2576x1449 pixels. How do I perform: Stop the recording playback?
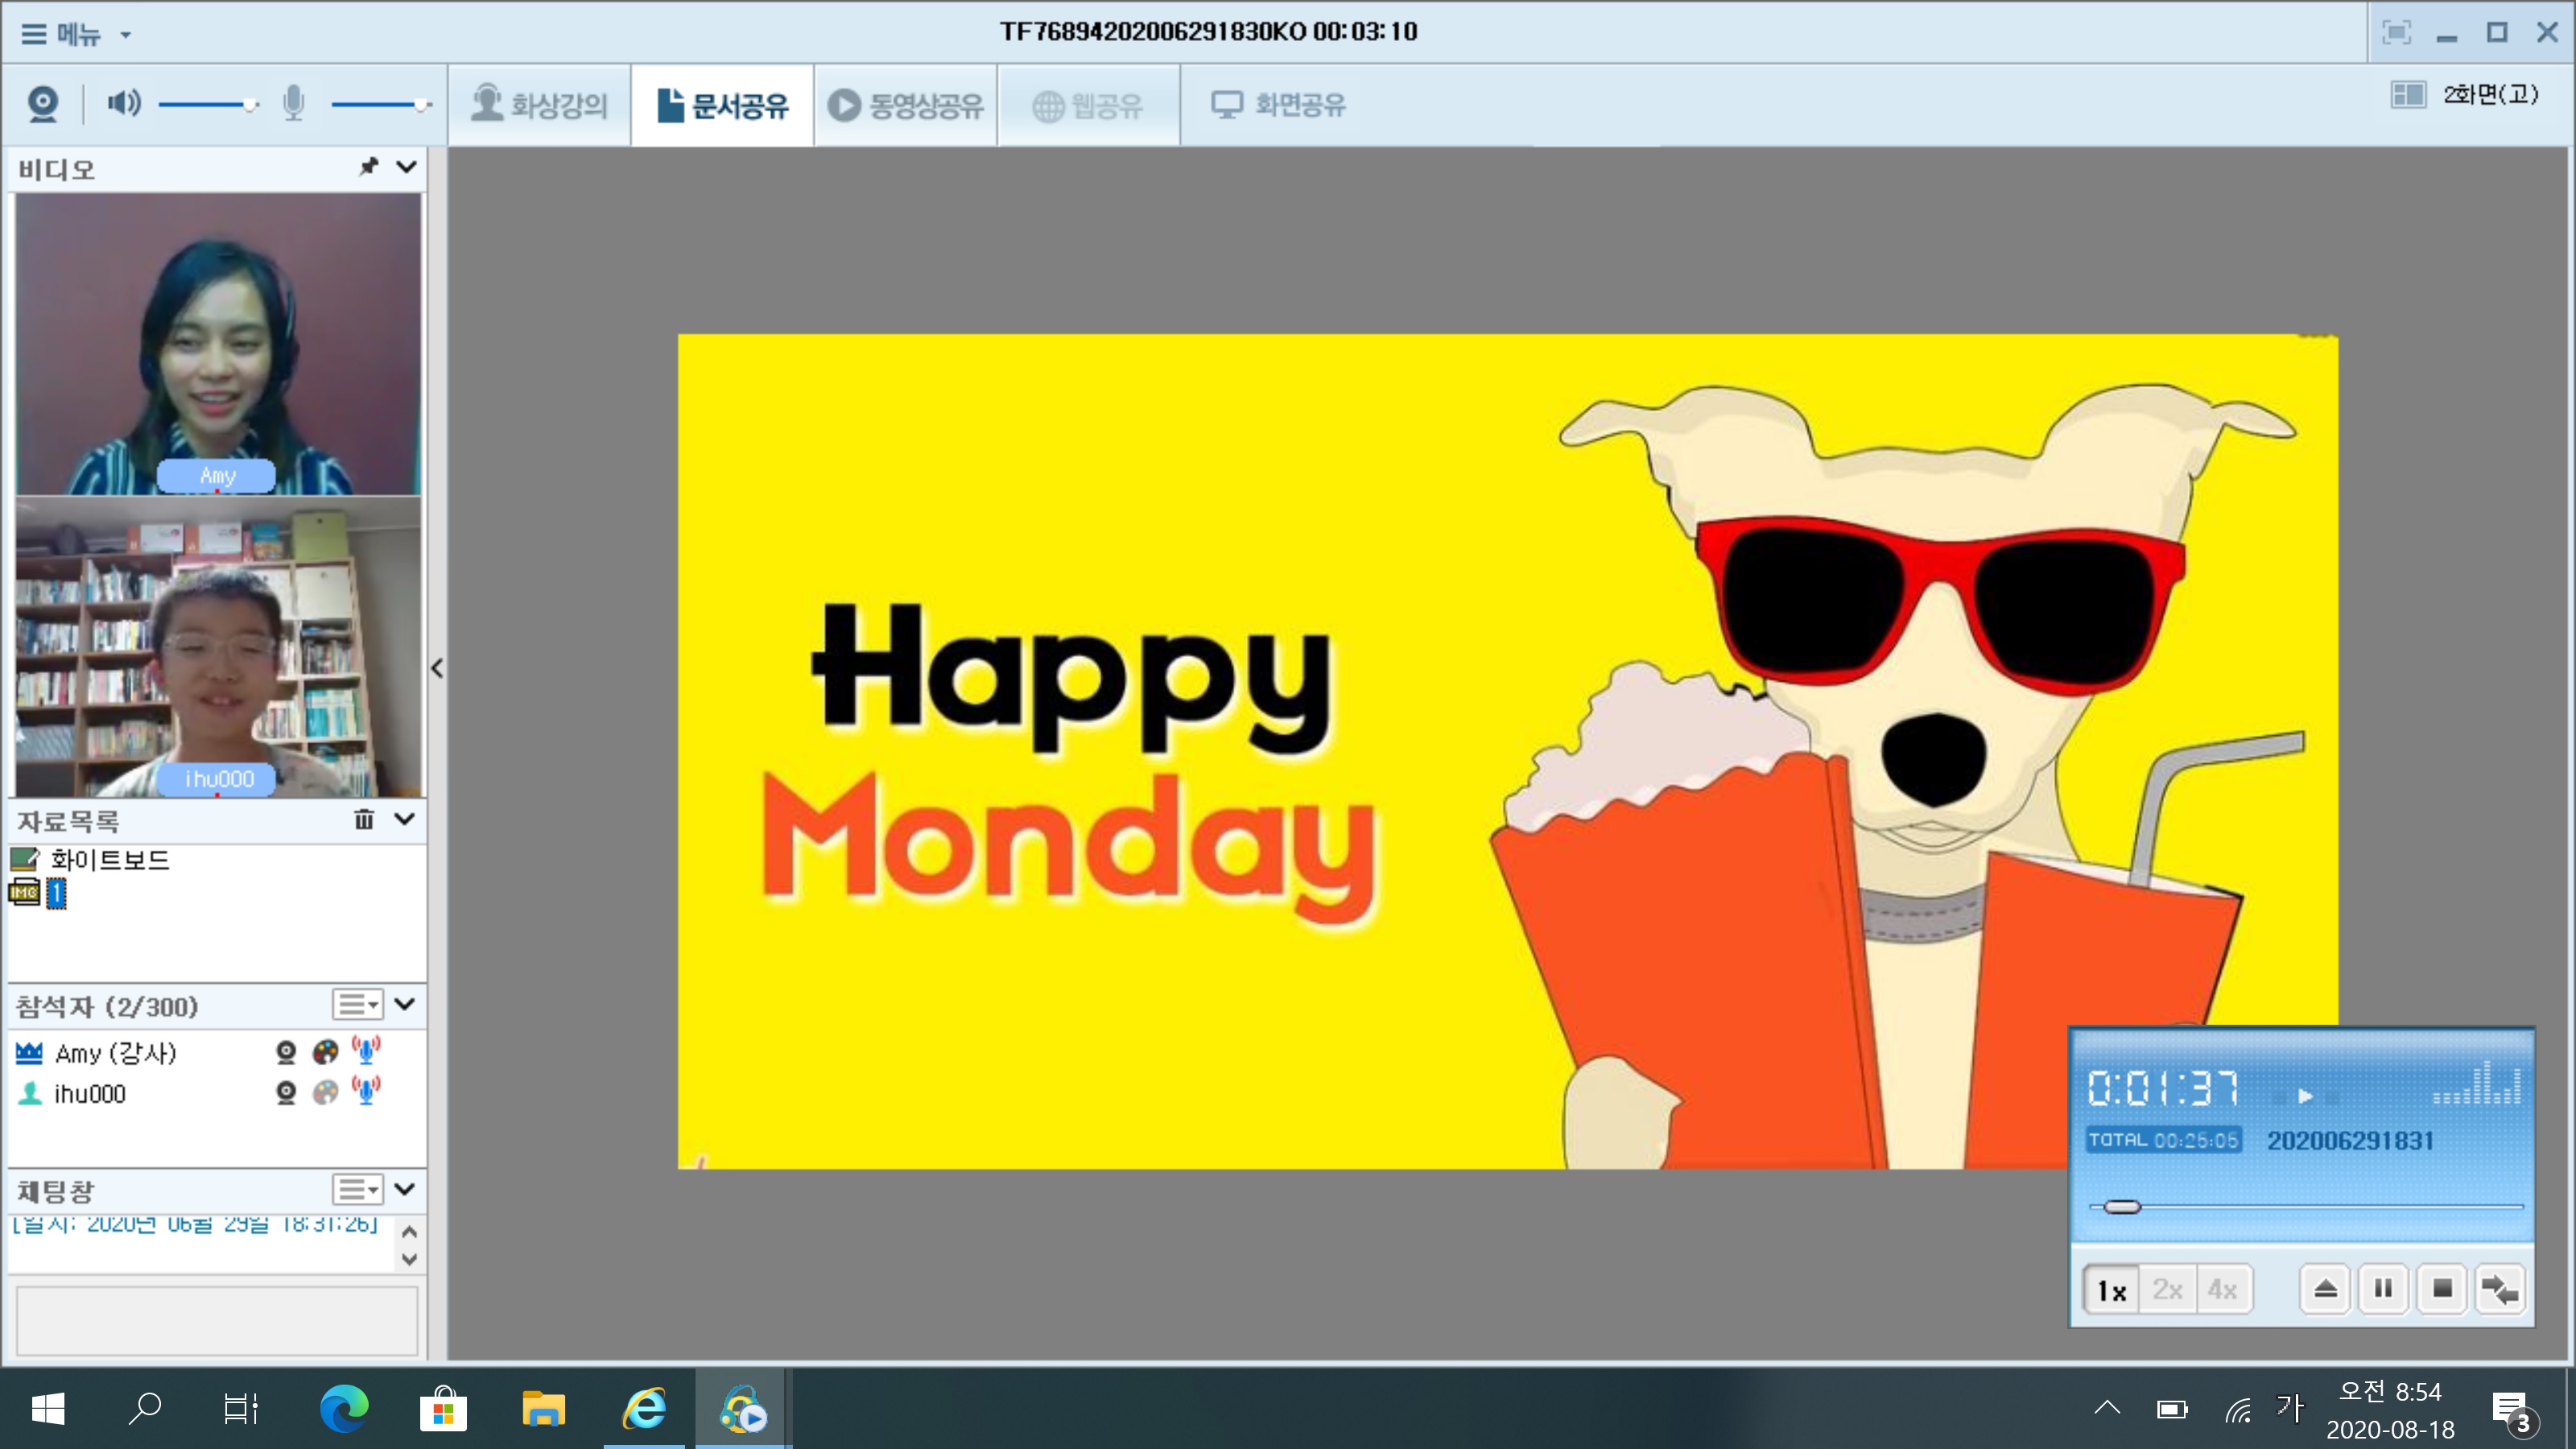[2442, 1289]
